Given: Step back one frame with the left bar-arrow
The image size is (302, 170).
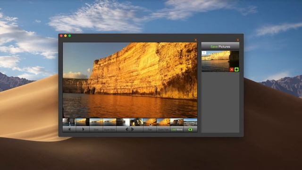Looking at the screenshot, I should click(126, 129).
